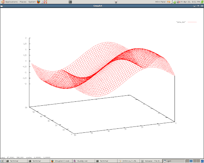This screenshot has height=163, width=204.
Task: Open the System menu
Action: 32,2
